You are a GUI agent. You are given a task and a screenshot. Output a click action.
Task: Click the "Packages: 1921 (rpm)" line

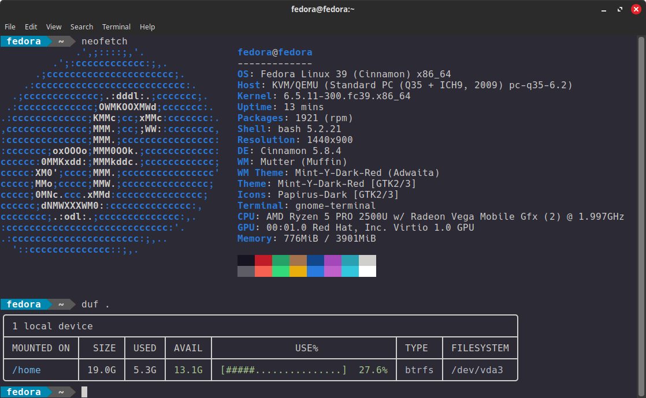coord(295,118)
